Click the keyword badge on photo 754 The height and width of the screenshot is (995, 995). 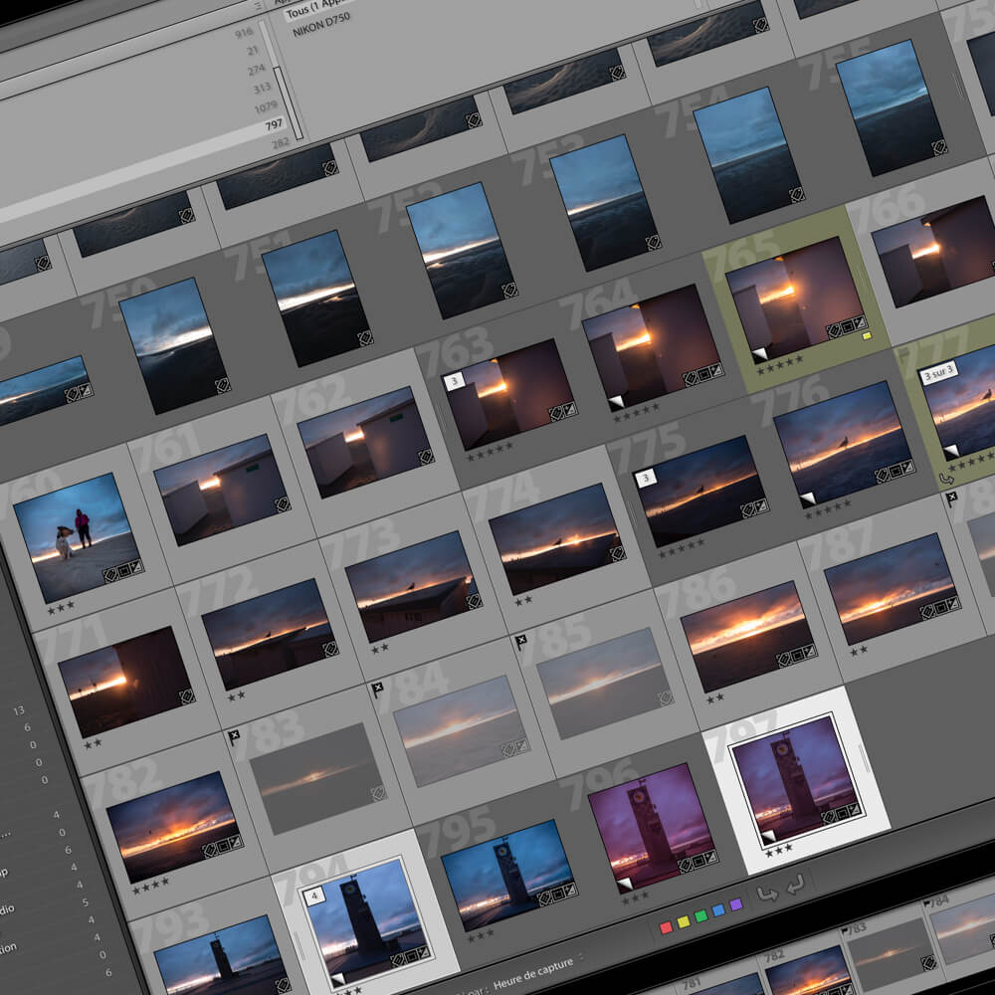796,195
